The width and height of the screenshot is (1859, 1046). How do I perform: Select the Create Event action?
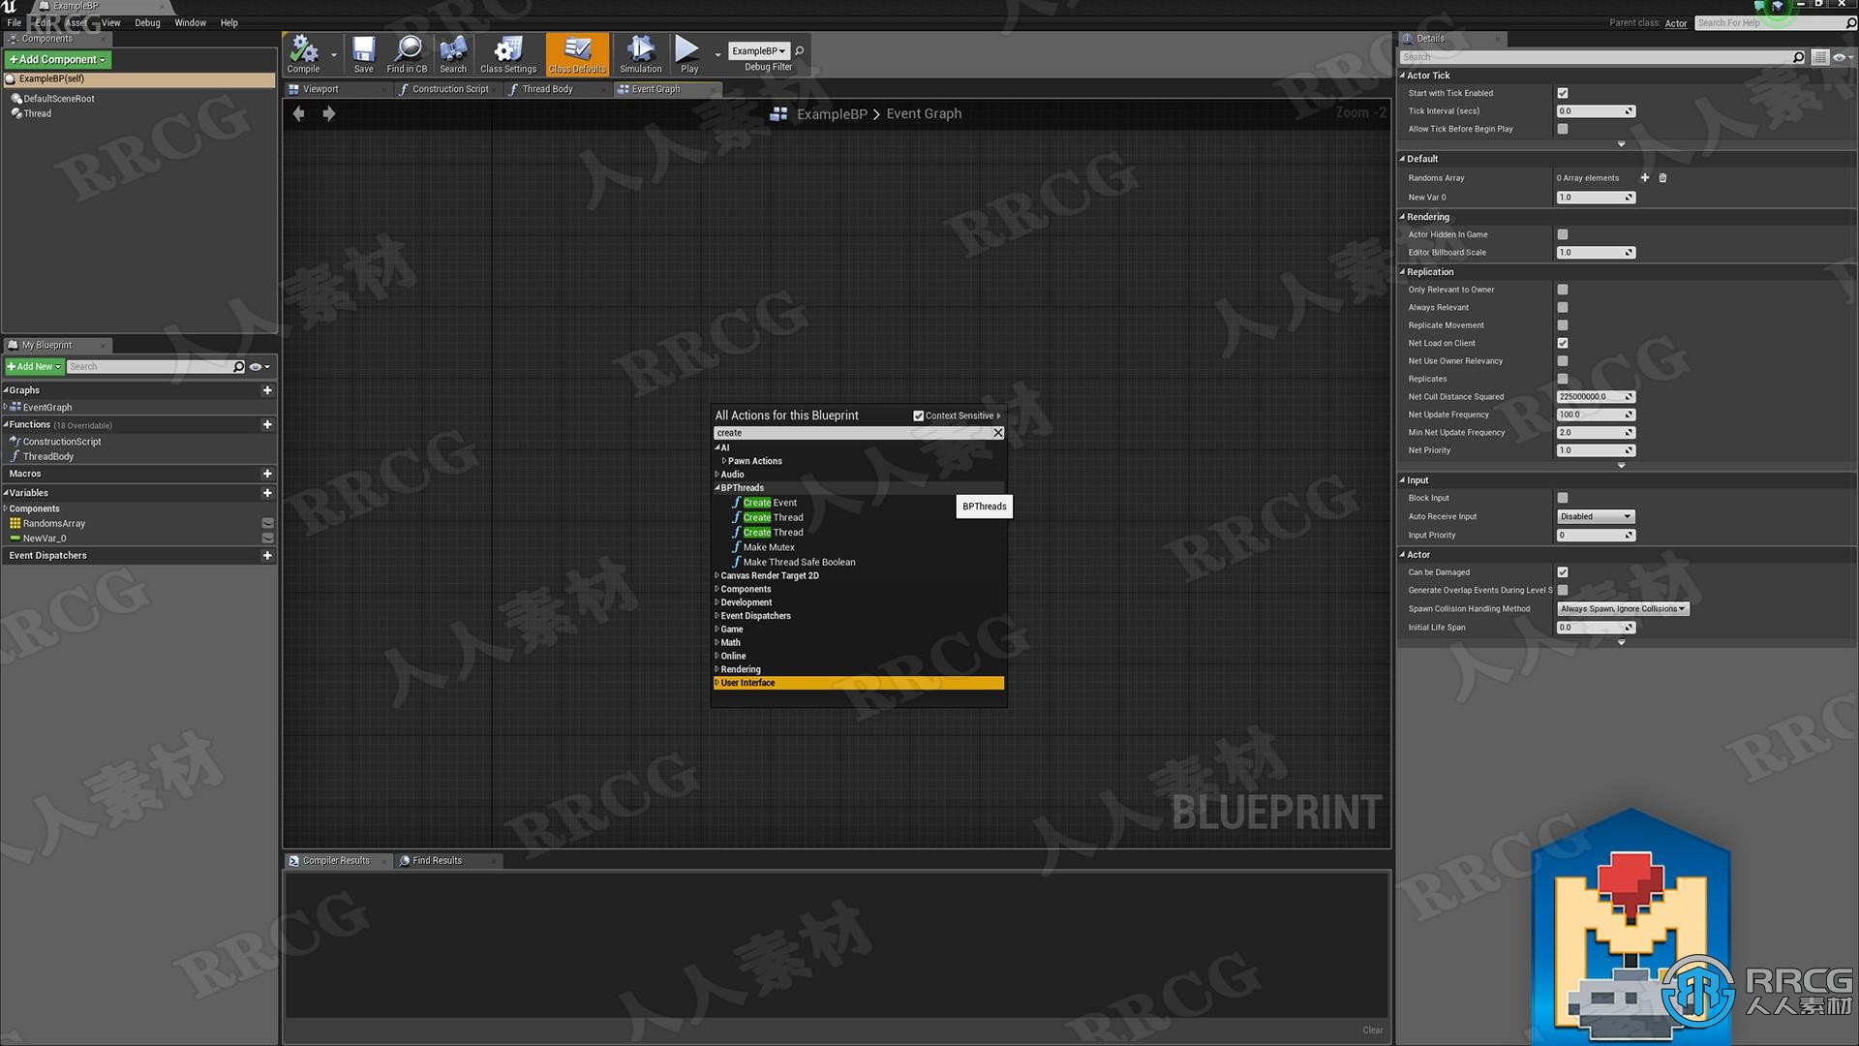(770, 503)
